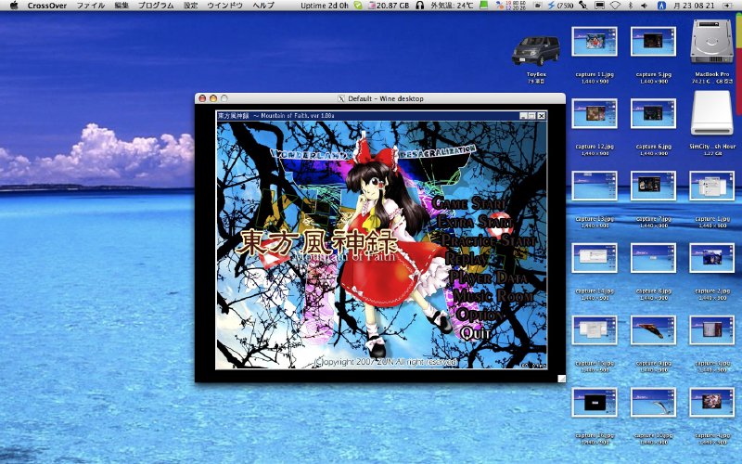Viewport: 742px width, 464px height.
Task: Click the 20.87 GB disk space indicator
Action: click(389, 6)
